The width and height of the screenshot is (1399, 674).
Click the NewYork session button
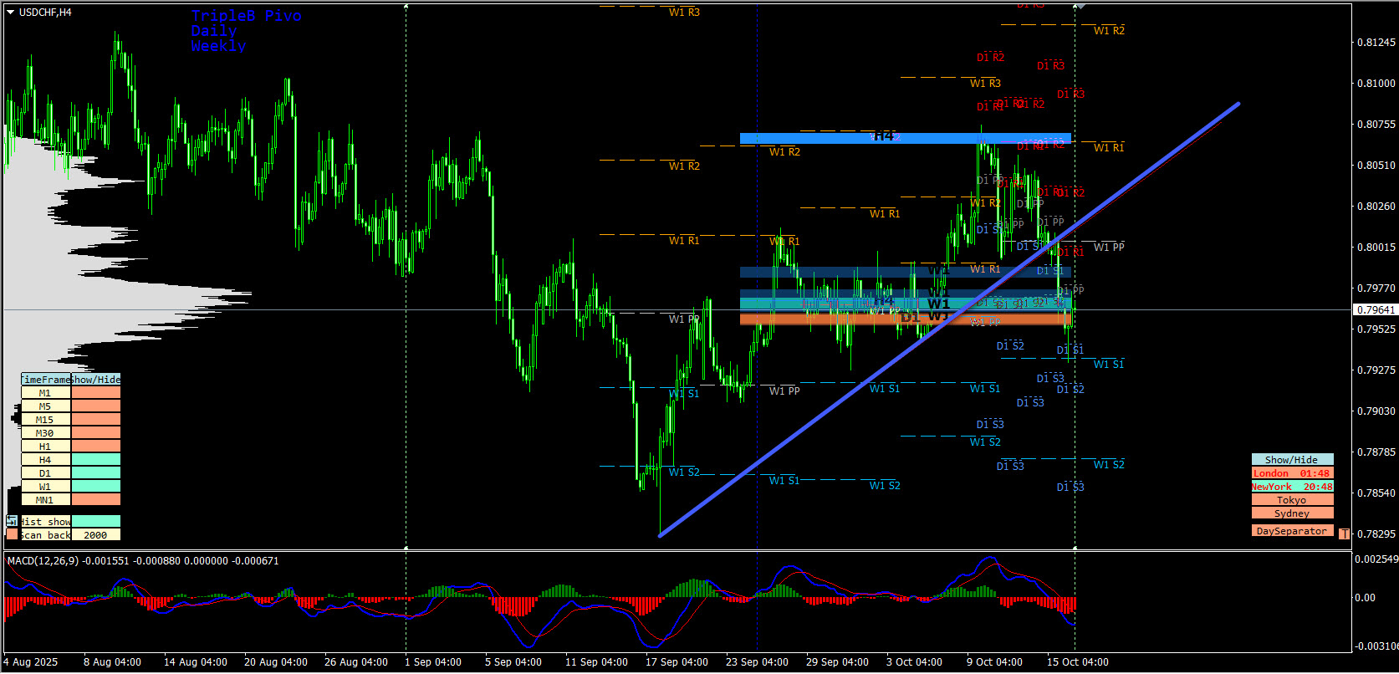1292,487
